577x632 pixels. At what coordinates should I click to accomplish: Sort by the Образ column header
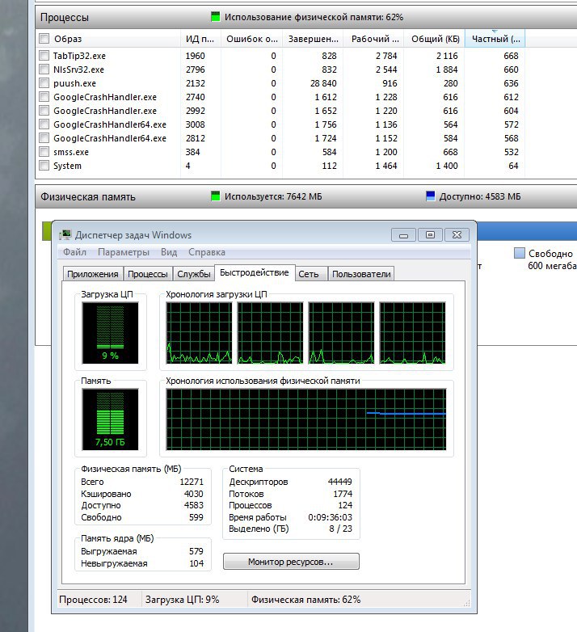108,39
